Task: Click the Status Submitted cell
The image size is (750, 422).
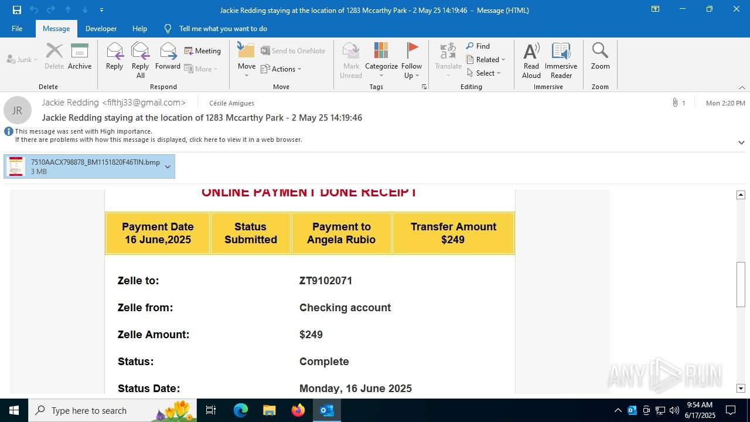Action: (x=251, y=233)
